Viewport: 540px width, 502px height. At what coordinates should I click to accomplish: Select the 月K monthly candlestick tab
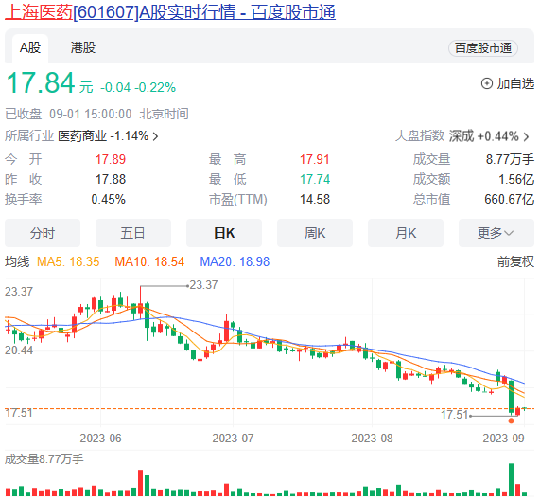click(406, 233)
